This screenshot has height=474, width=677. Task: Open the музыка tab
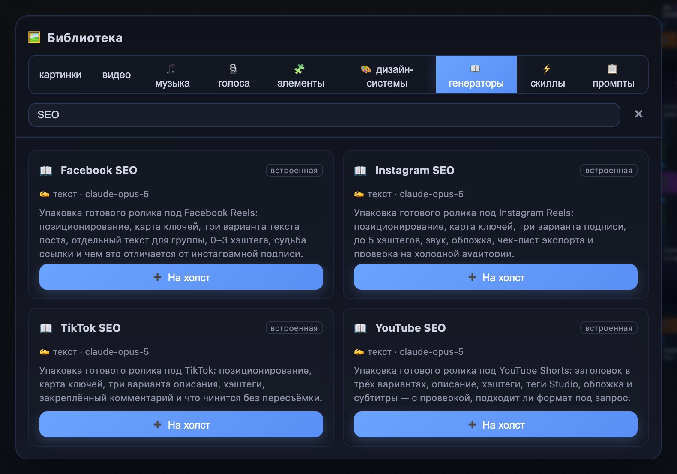[172, 75]
